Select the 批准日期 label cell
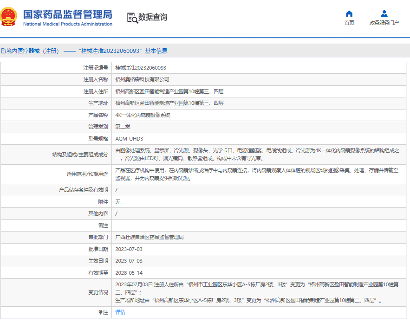This screenshot has height=322, width=410. 56,249
